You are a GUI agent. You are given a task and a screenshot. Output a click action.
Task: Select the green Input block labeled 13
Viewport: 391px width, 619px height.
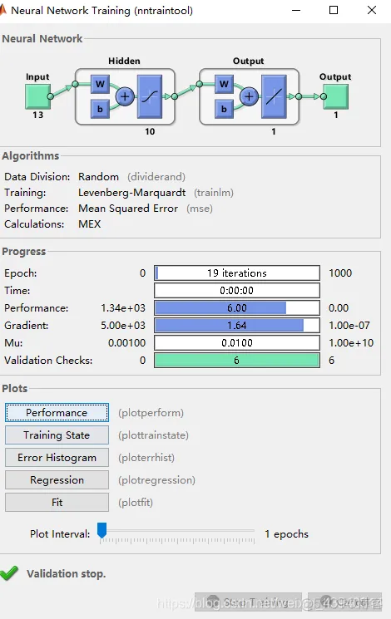(x=38, y=96)
